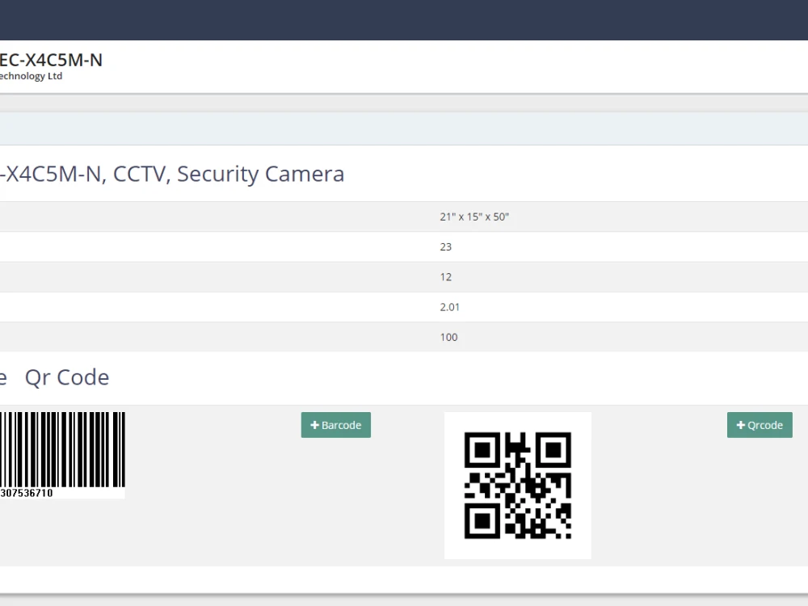
Task: Click the barcode number 307536710
Action: click(27, 493)
